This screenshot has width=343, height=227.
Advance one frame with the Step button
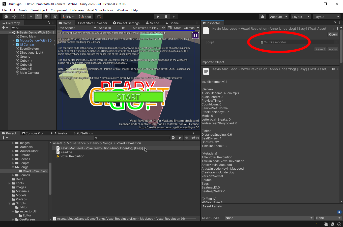[x=174, y=17]
